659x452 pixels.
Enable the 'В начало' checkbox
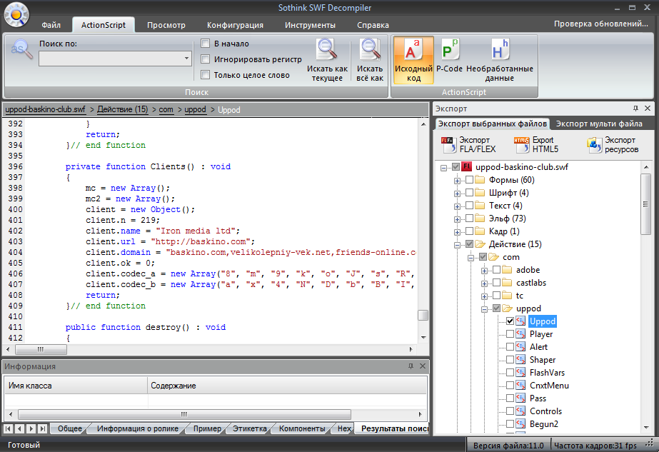206,44
